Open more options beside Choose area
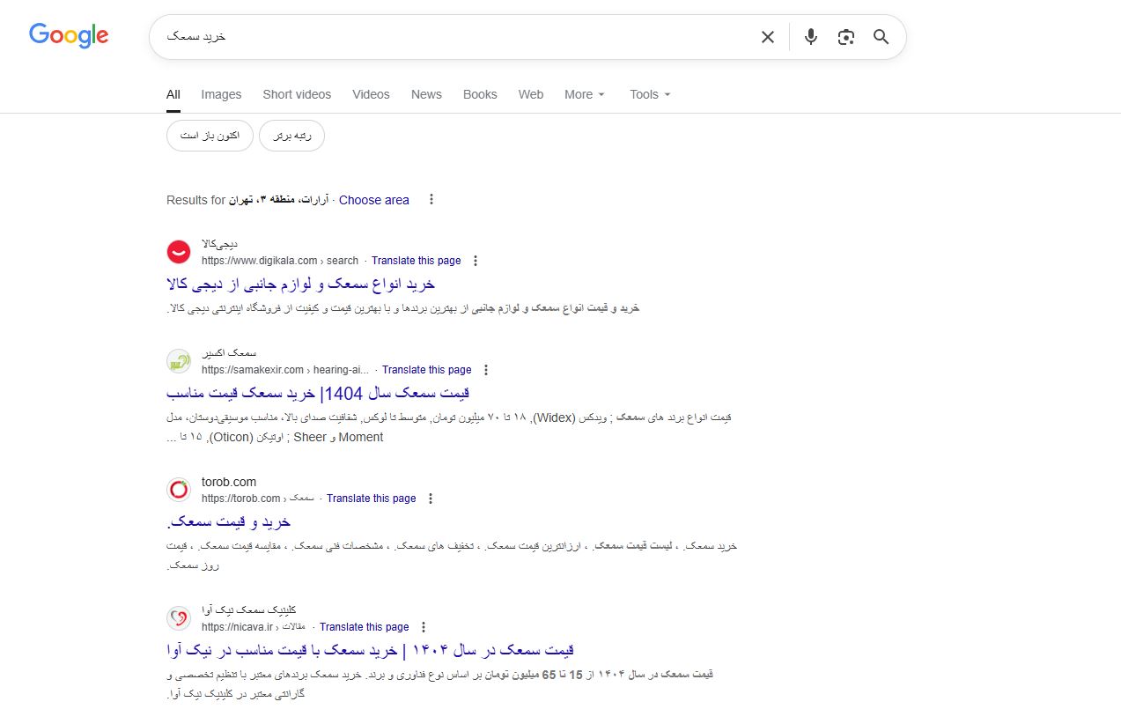The height and width of the screenshot is (724, 1121). [x=431, y=200]
